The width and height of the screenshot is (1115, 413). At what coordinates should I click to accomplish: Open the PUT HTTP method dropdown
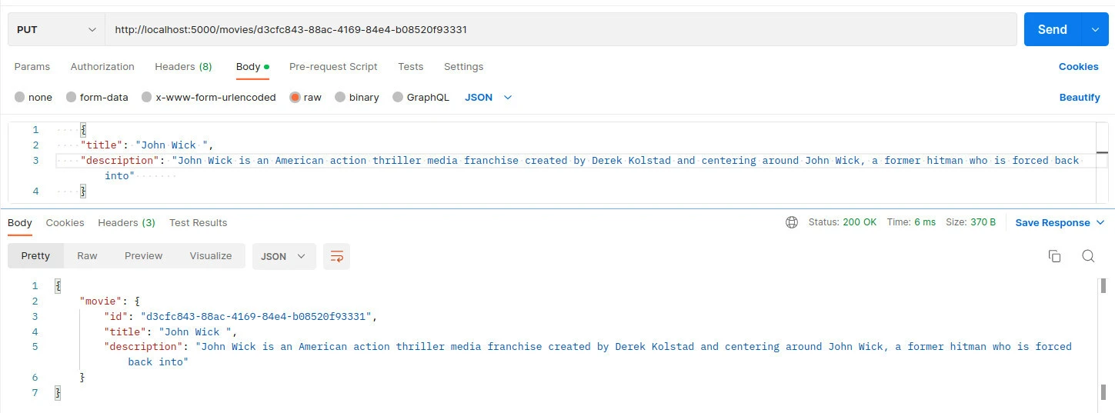(56, 29)
